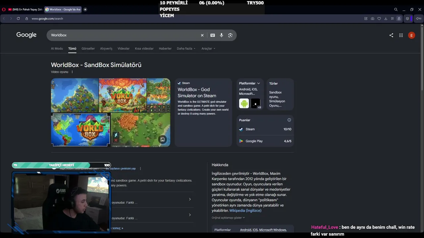Expand the second sitelink chevron
The height and width of the screenshot is (238, 424).
click(190, 215)
